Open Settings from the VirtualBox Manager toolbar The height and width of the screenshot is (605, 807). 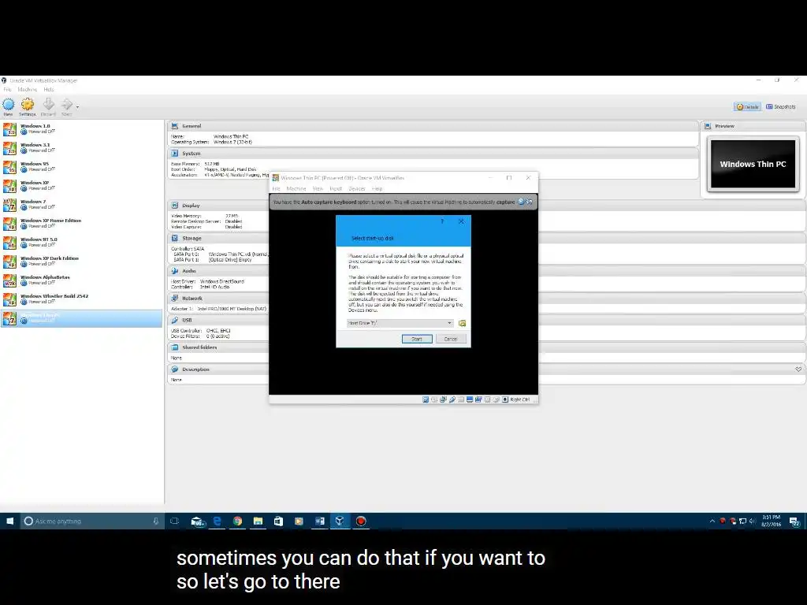pos(28,106)
